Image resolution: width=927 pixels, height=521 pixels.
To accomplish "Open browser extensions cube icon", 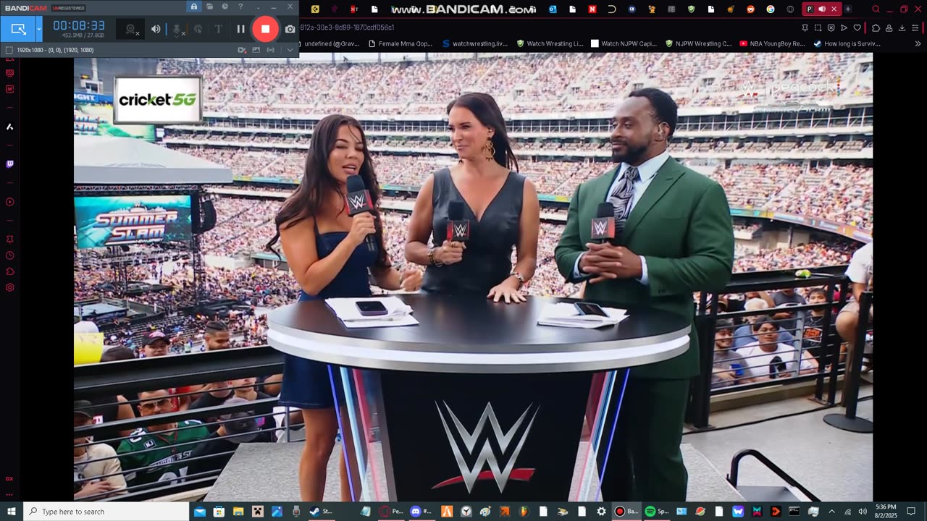I will tap(876, 27).
